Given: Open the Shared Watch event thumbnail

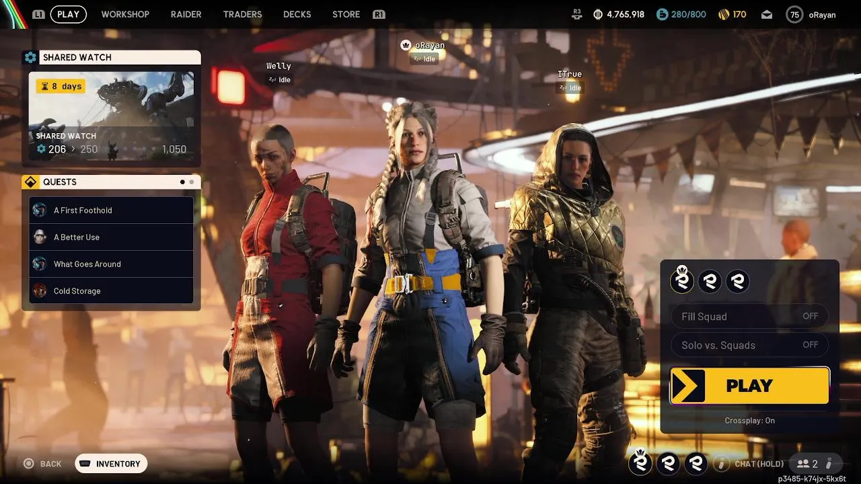Looking at the screenshot, I should pos(111,116).
